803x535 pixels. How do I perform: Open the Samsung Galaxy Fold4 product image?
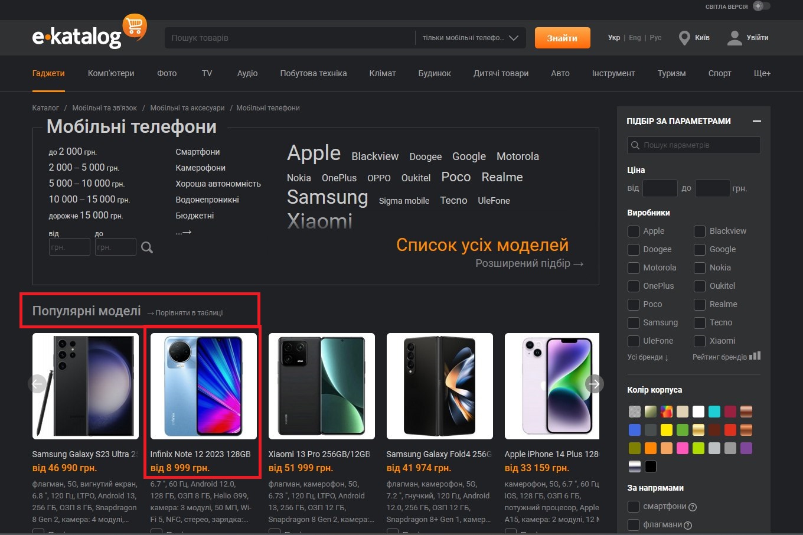440,386
